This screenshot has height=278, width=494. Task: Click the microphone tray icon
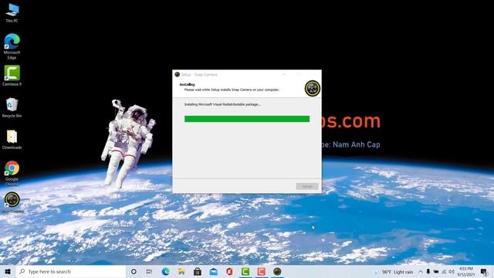(428, 272)
